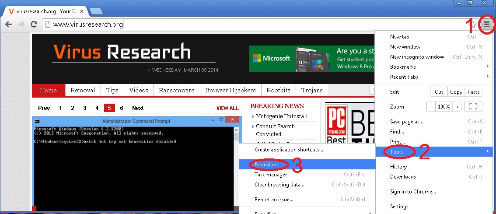Screen dimensions: 496x214
Task: Click the Paste button in Edit row
Action: (473, 92)
